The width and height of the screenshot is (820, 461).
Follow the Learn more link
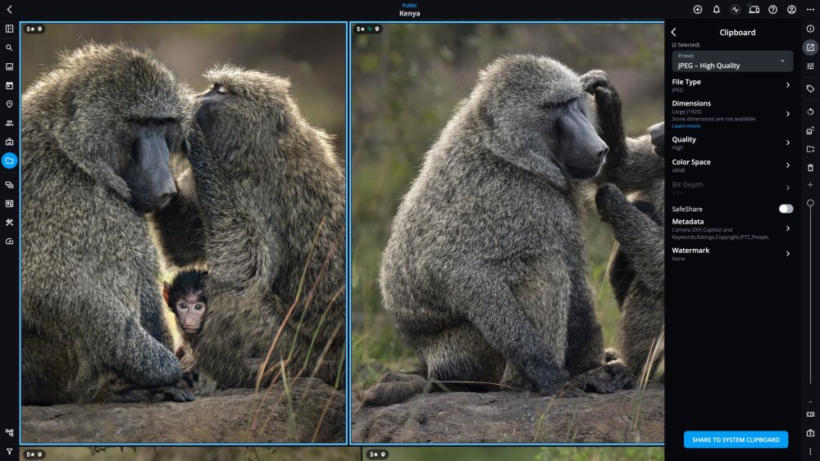(686, 126)
